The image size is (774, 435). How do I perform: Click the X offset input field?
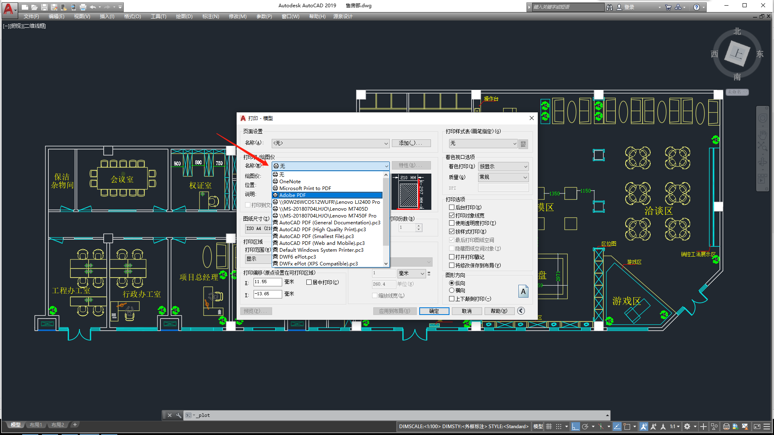267,282
